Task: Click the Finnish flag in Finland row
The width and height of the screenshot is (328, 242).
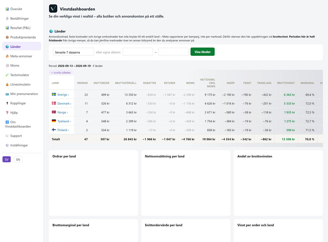Action: 54,130
